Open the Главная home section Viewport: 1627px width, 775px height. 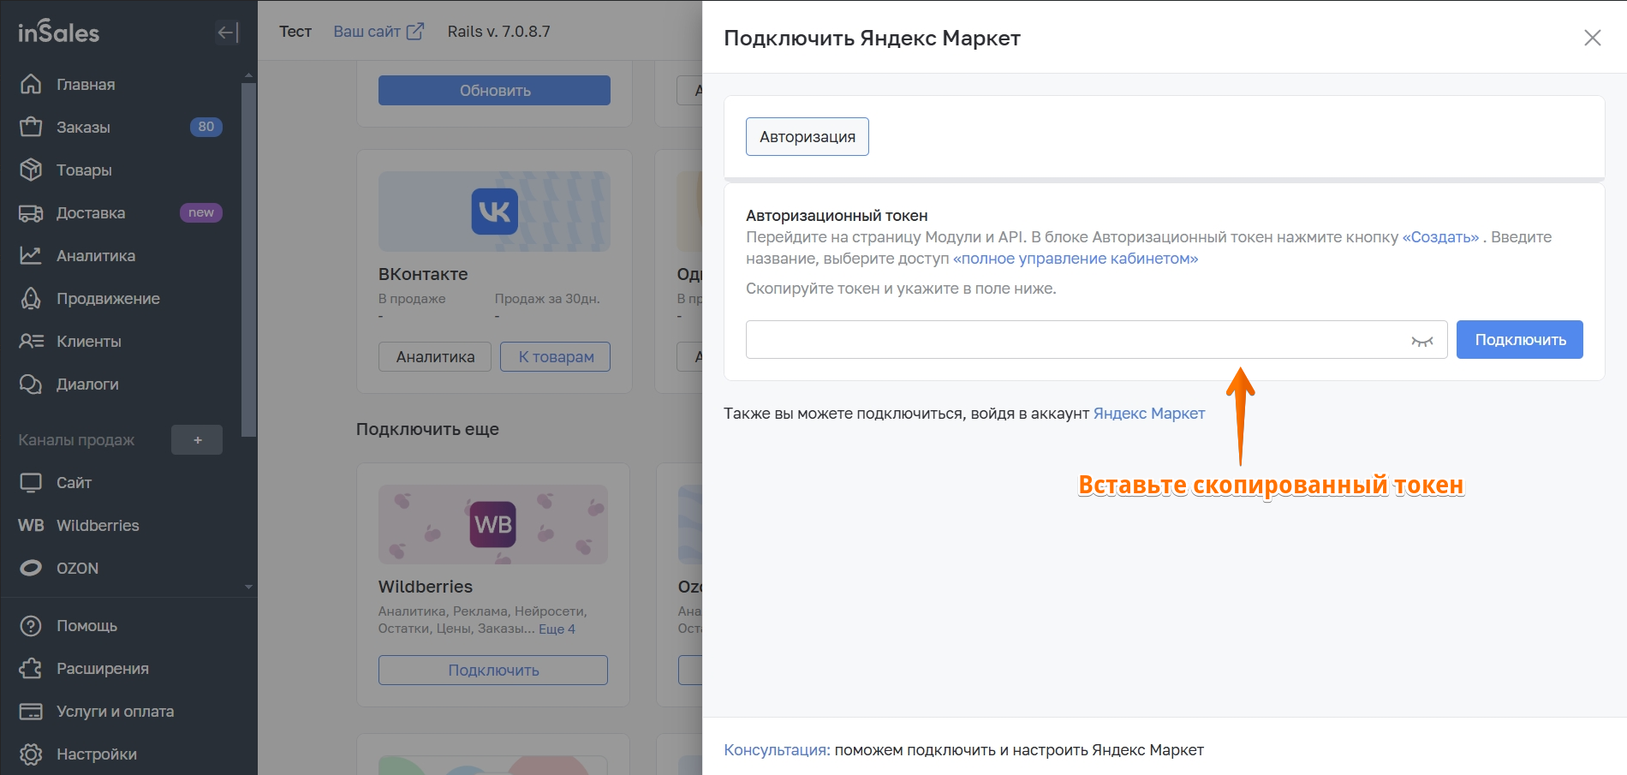85,85
